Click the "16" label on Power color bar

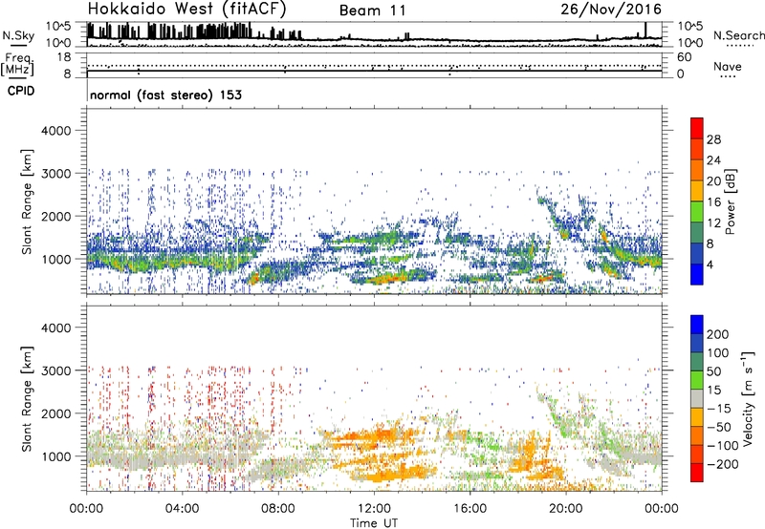(x=713, y=202)
